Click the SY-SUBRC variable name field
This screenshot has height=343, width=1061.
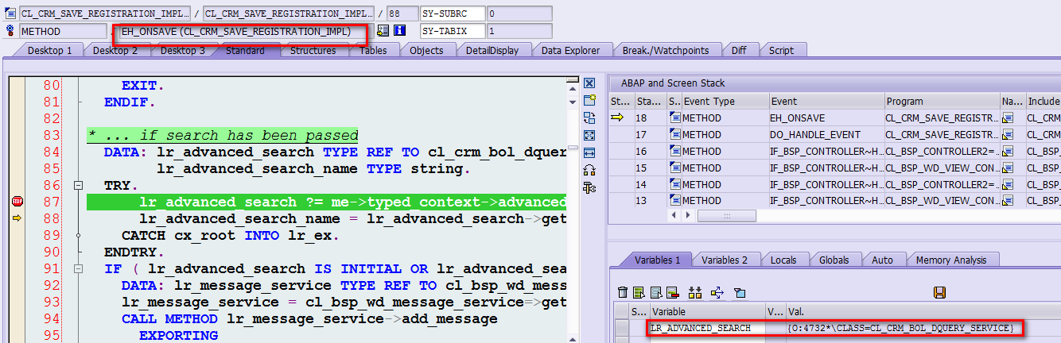[x=451, y=13]
